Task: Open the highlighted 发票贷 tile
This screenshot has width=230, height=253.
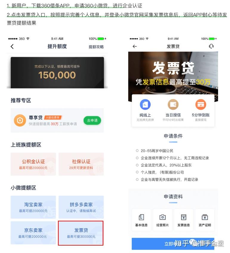Action: [81, 233]
